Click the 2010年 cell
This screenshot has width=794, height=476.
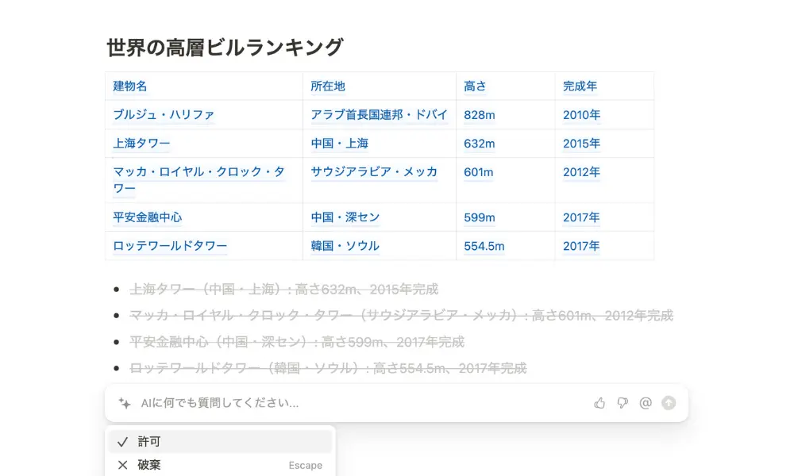tap(604, 115)
